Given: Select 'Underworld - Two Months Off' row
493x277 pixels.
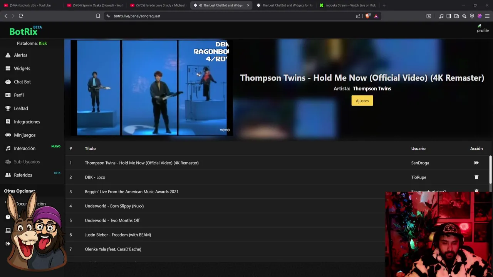Looking at the screenshot, I should [x=112, y=220].
